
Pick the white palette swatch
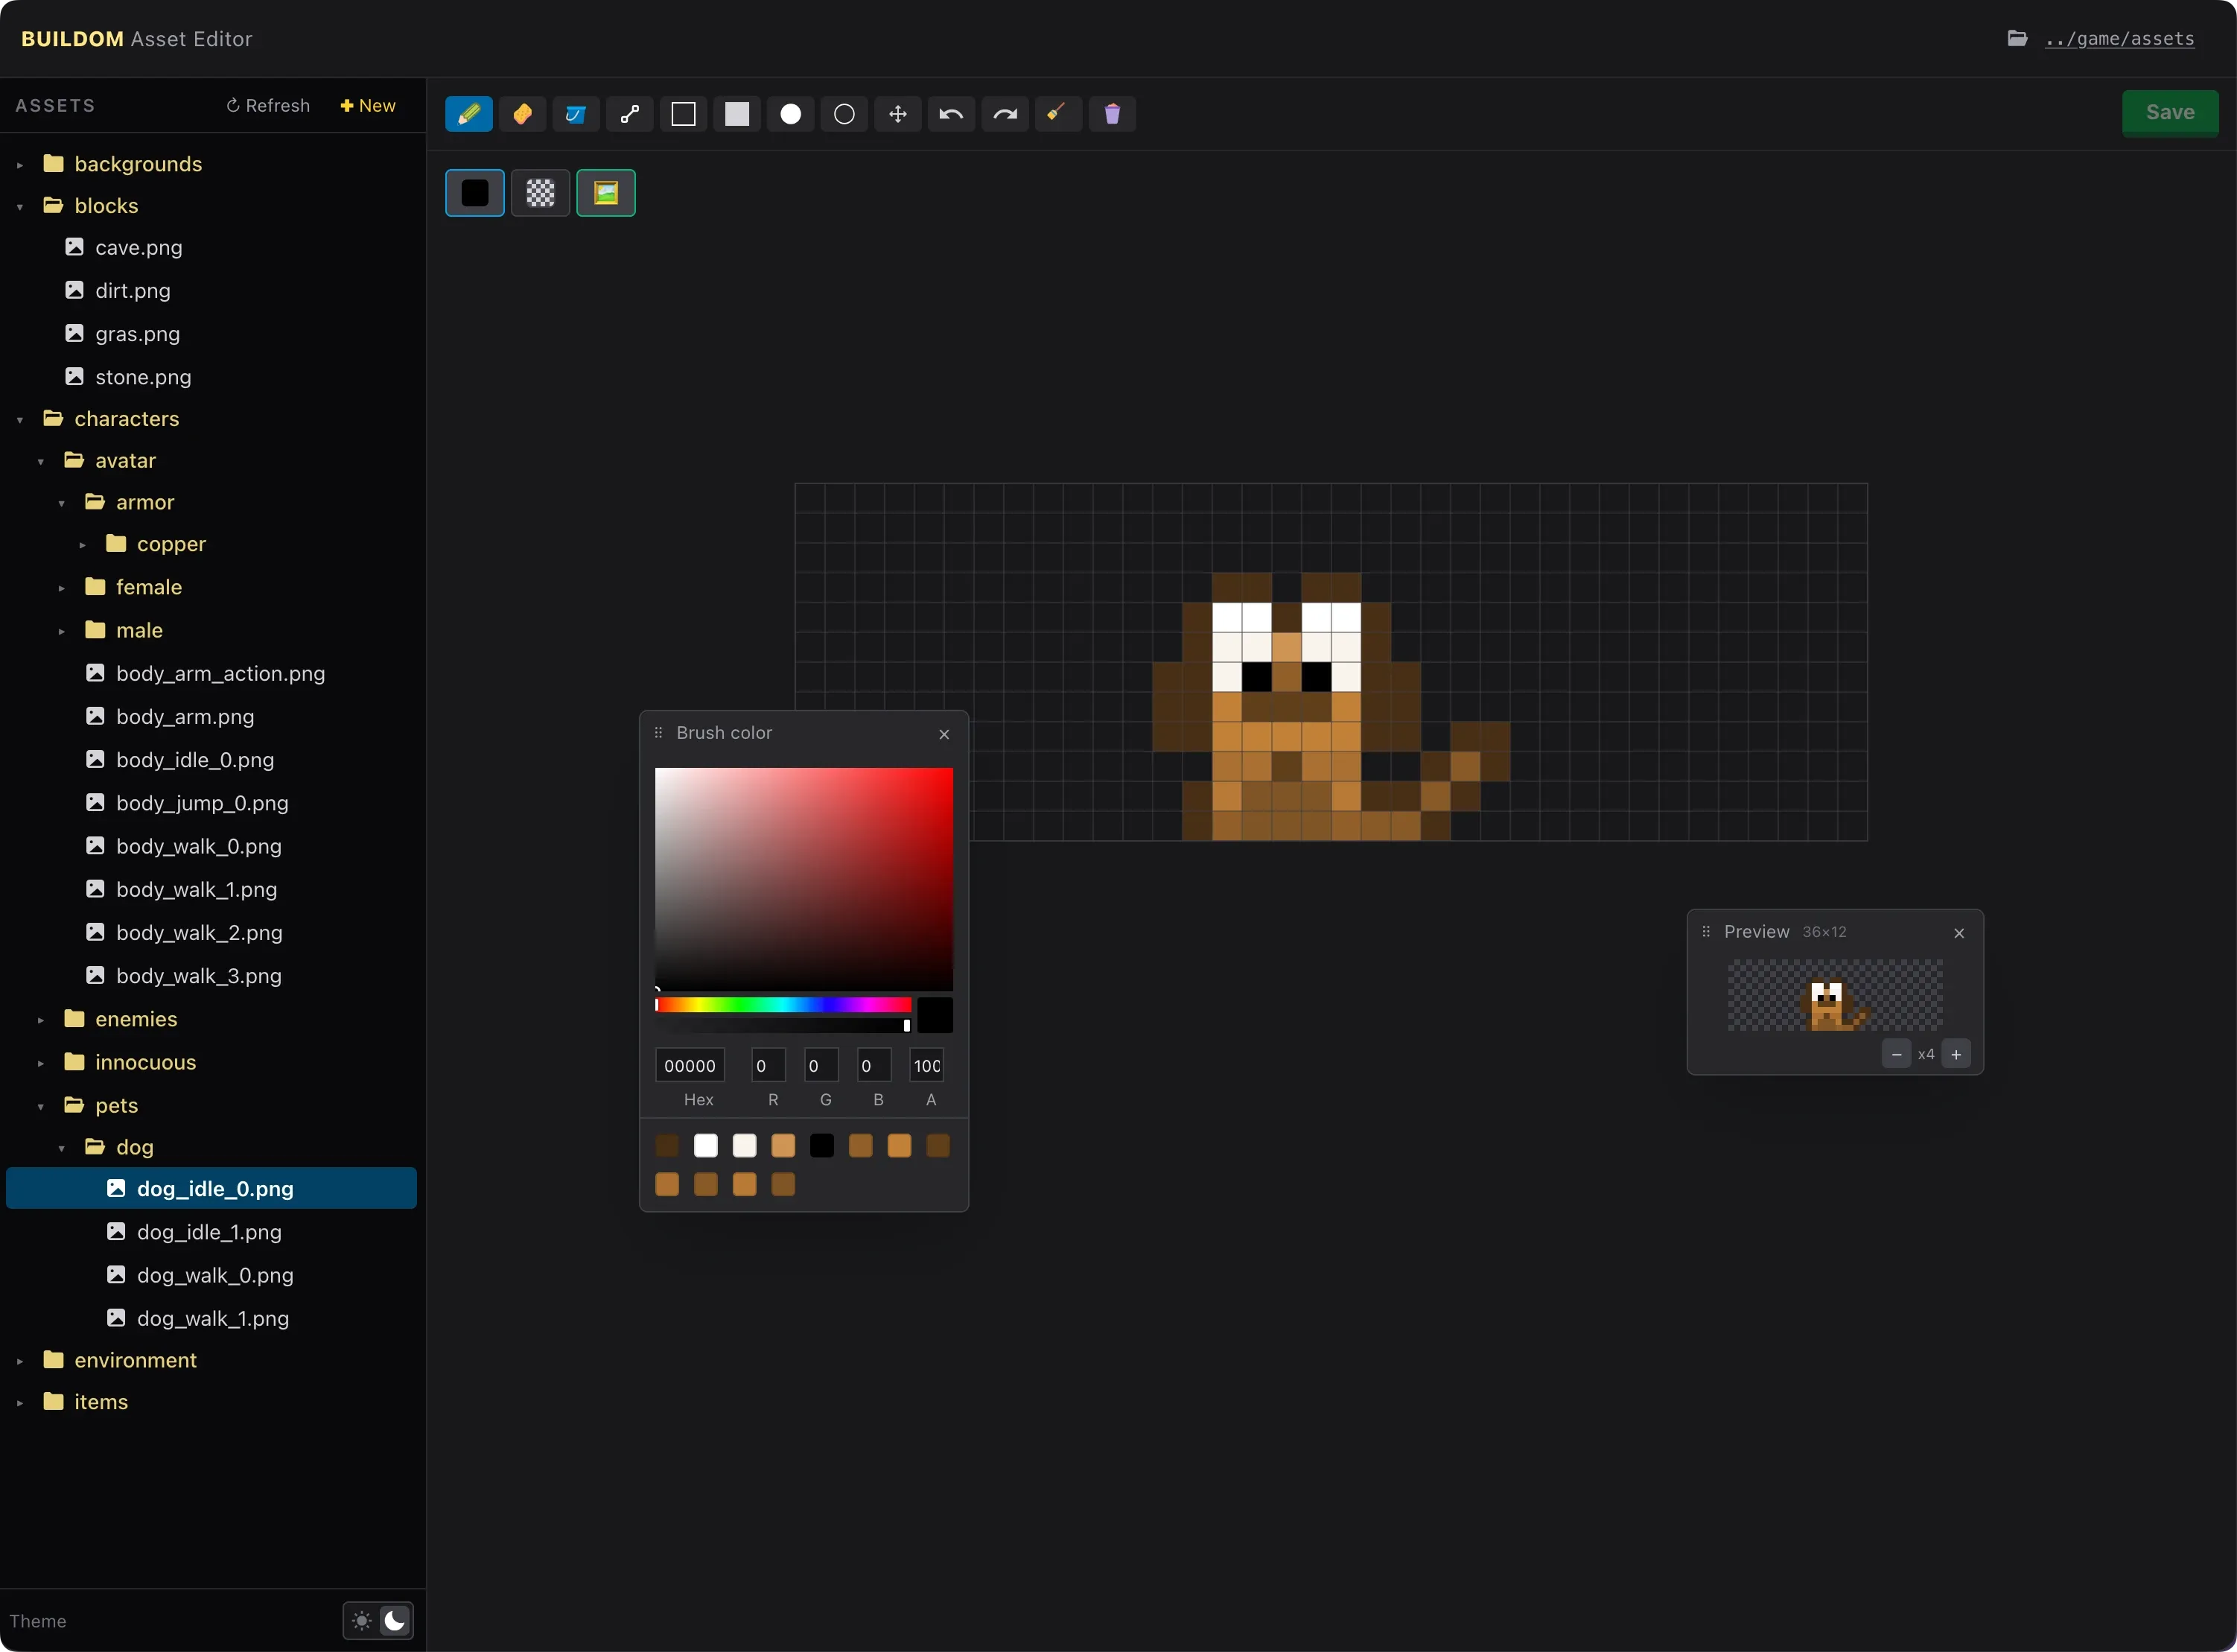706,1145
